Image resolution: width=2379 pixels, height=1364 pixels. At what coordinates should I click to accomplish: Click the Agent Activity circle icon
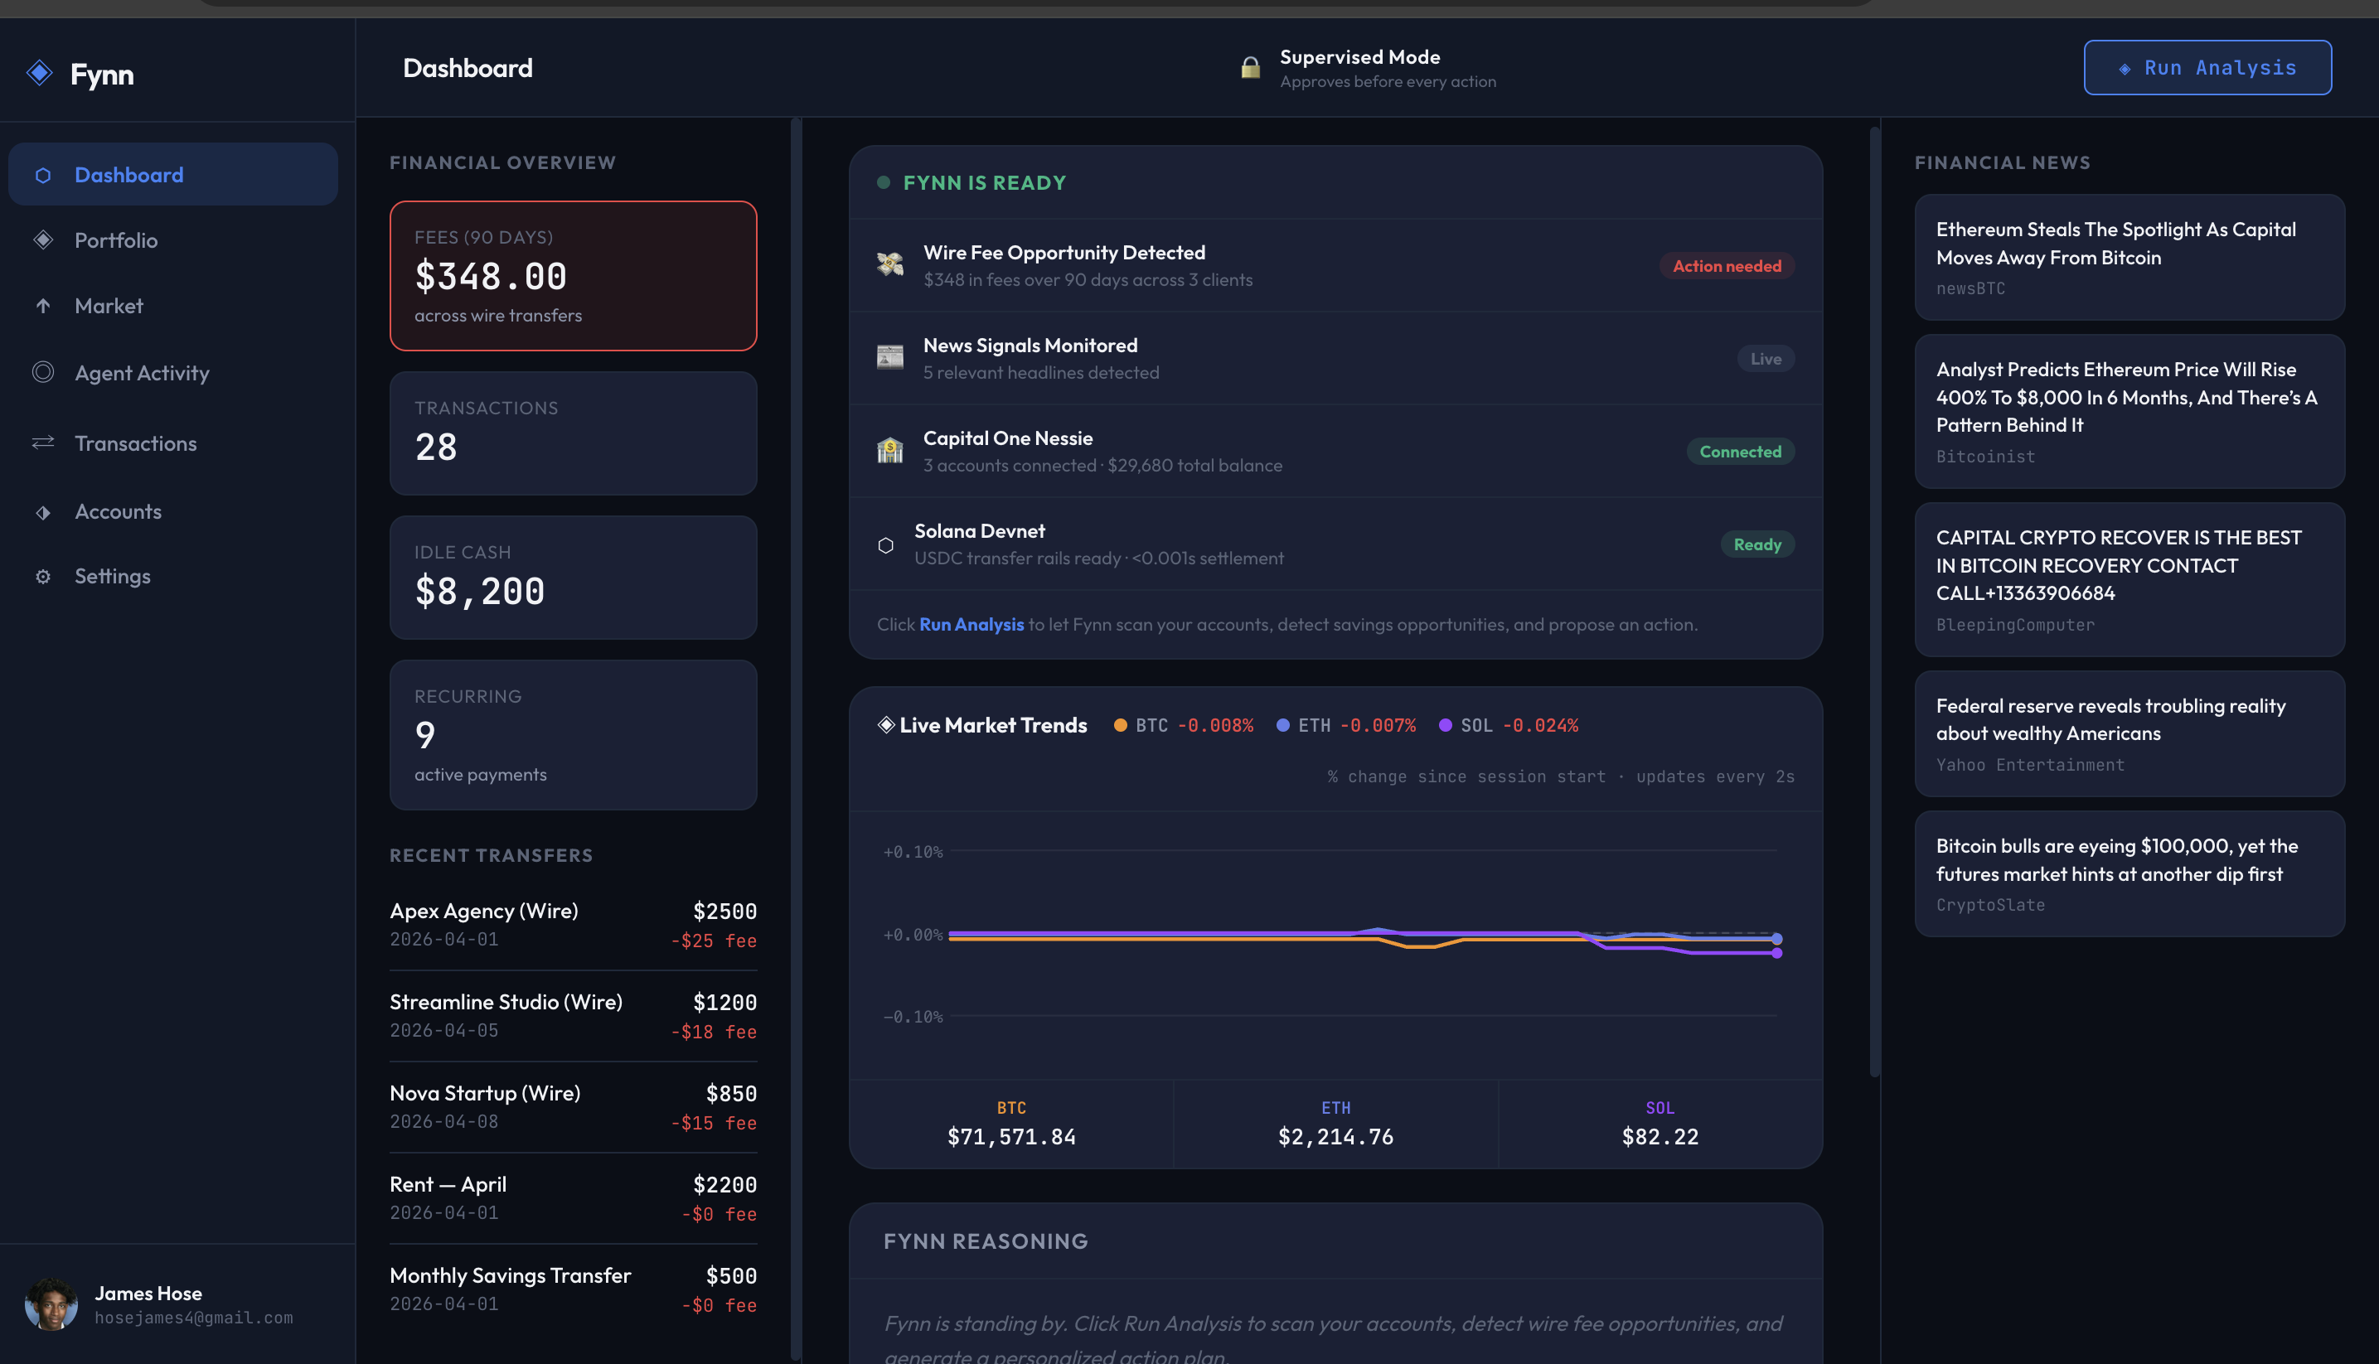43,372
